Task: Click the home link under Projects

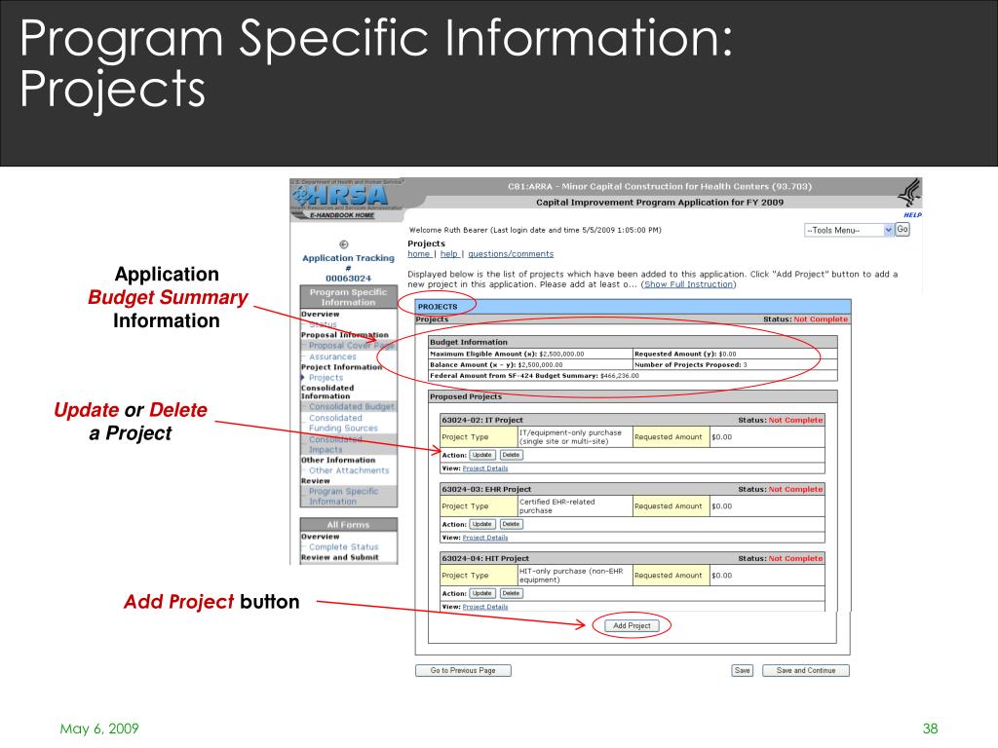Action: 419,254
